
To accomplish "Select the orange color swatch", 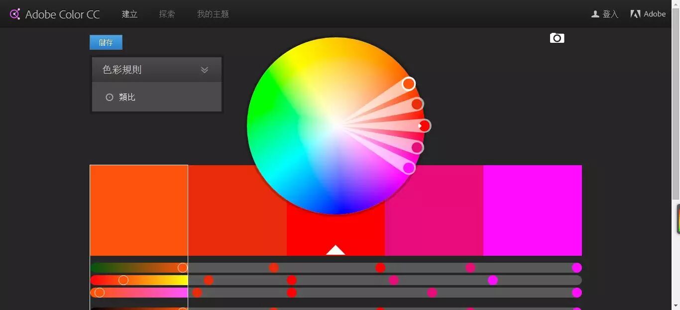I will coord(139,210).
